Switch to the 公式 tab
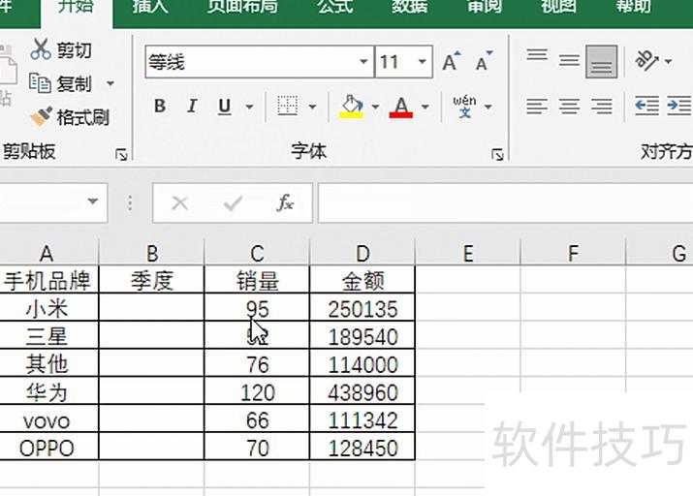Viewport: 693px width, 496px height. (335, 7)
